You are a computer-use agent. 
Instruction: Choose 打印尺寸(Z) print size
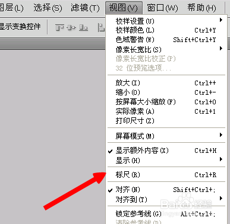tap(166, 121)
